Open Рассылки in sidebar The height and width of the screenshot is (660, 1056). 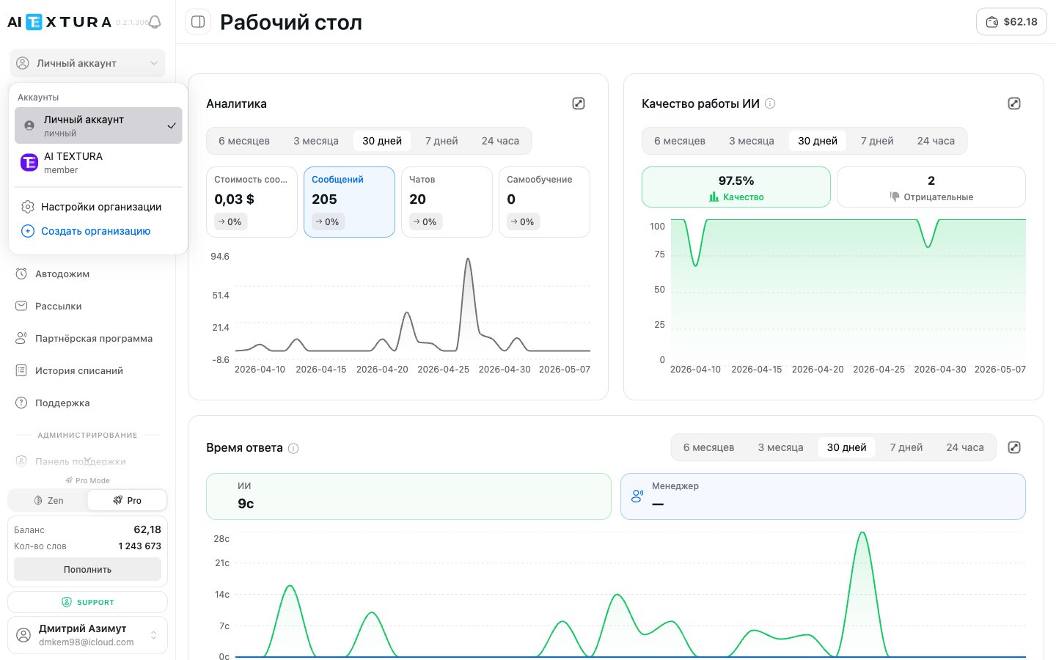tap(87, 306)
